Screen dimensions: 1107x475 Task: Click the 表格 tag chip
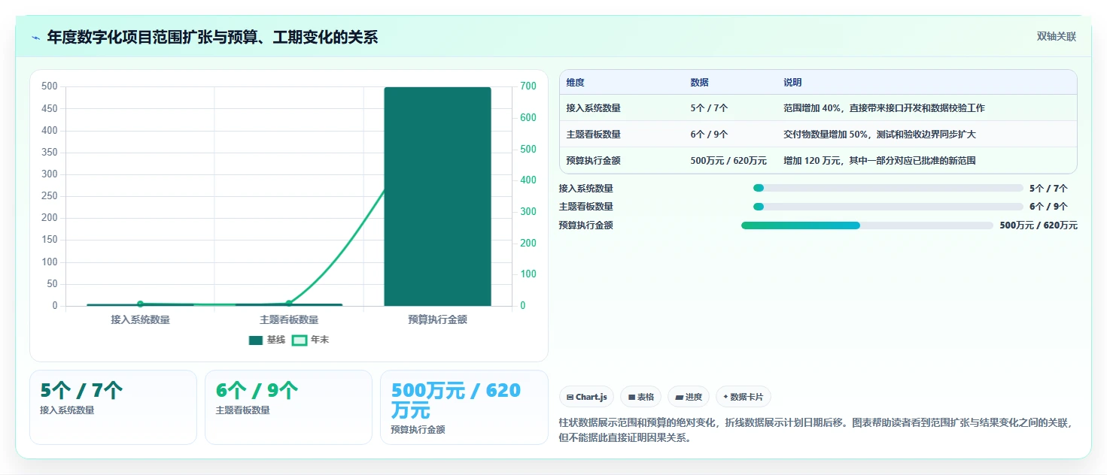641,397
